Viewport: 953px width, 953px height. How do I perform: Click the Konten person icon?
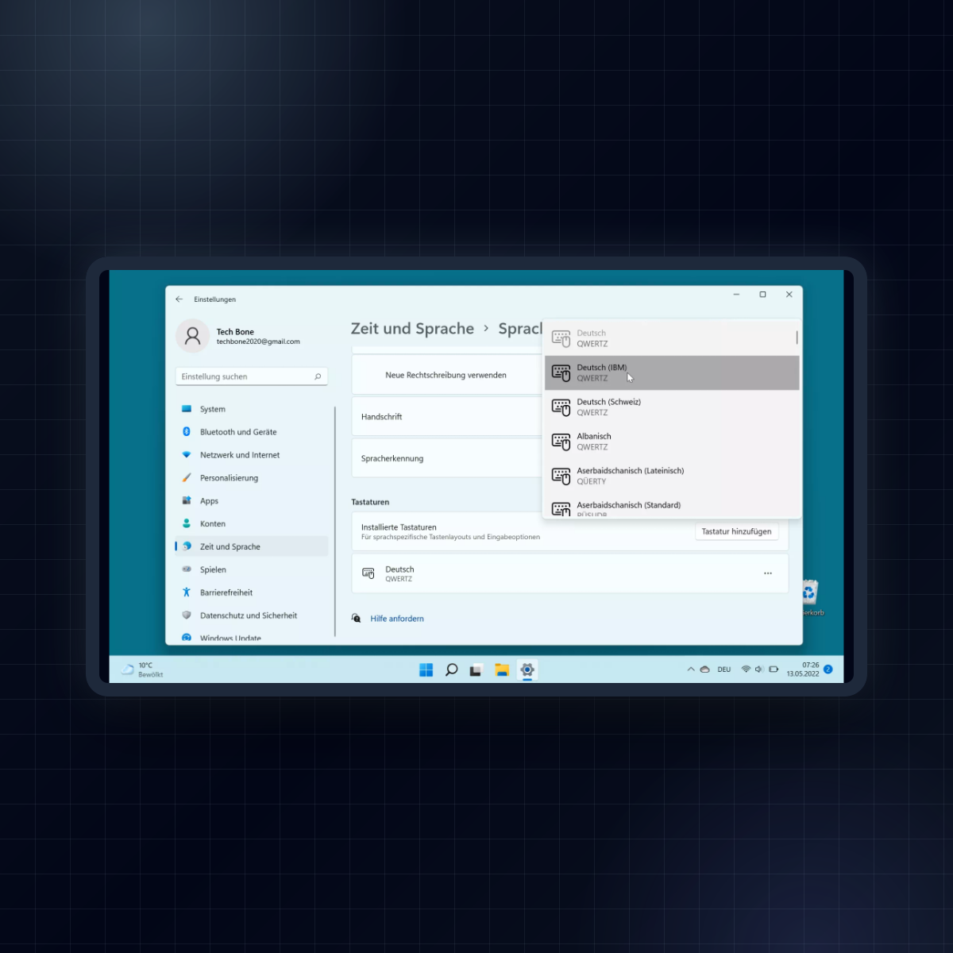click(x=187, y=523)
